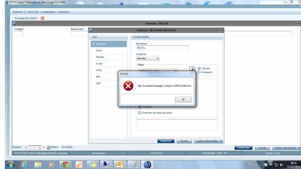Open the blue network computers taskbar app

pos(106,164)
